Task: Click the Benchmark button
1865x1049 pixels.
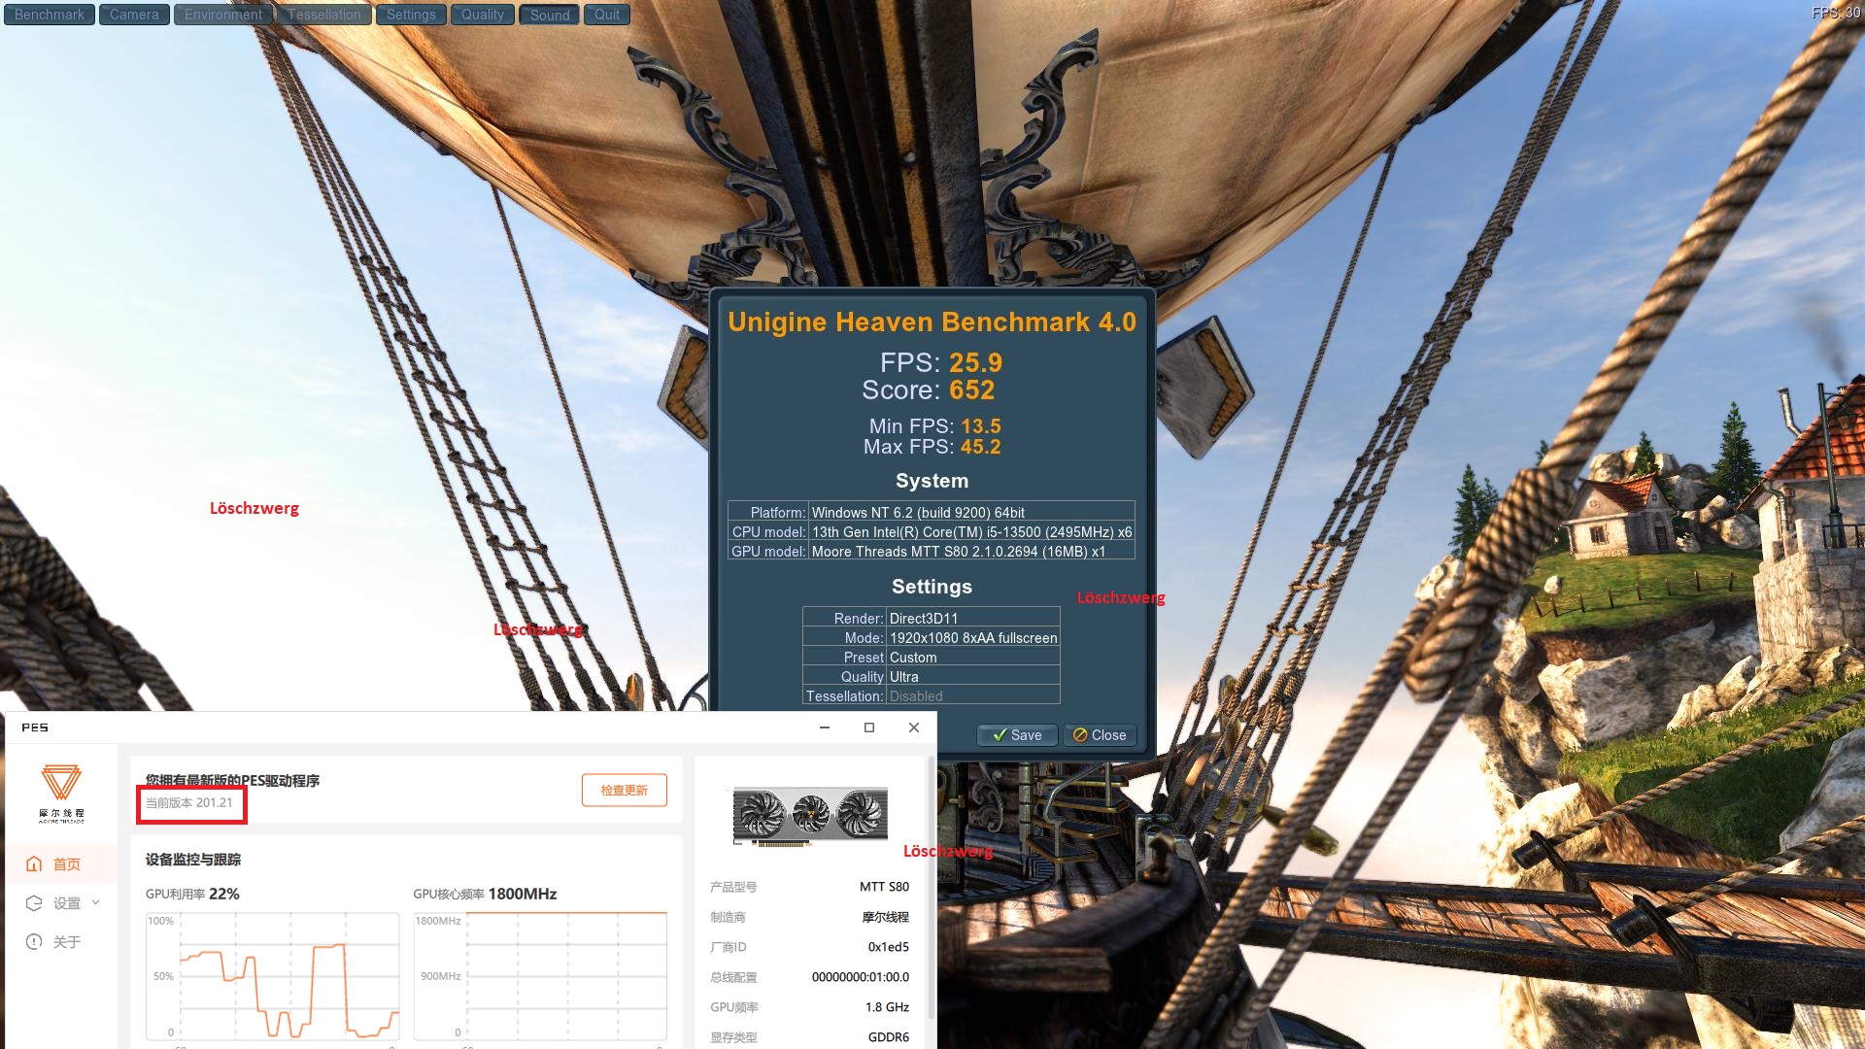Action: click(x=50, y=15)
